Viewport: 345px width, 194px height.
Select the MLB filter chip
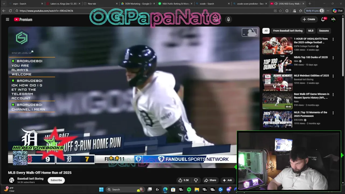point(311,31)
